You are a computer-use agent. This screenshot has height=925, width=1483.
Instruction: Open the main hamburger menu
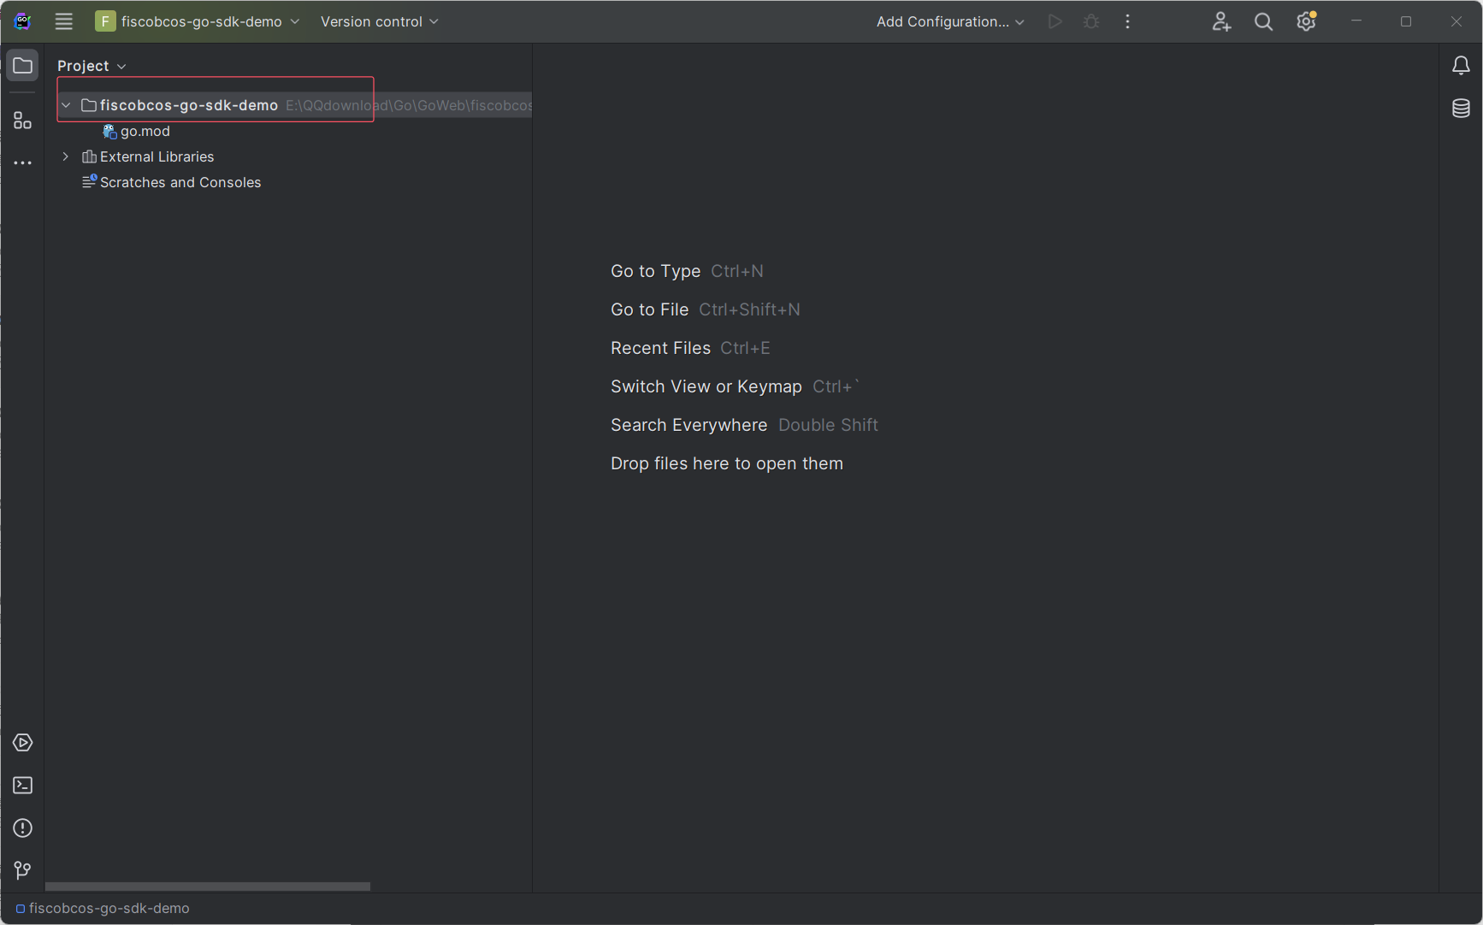pyautogui.click(x=64, y=21)
